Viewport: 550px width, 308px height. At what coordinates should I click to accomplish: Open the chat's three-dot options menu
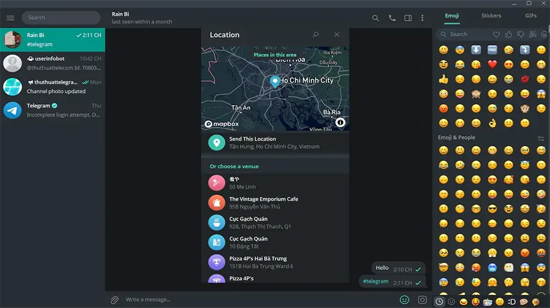pyautogui.click(x=422, y=18)
